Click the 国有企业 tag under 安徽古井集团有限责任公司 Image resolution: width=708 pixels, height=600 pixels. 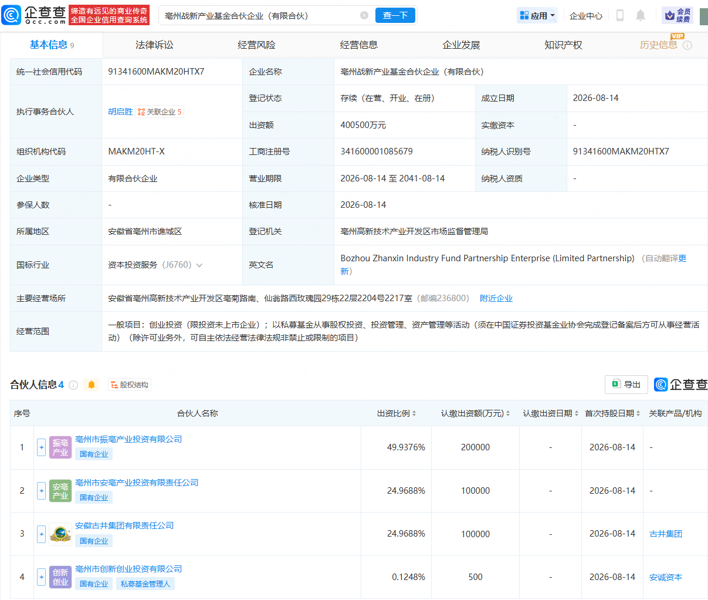click(94, 541)
